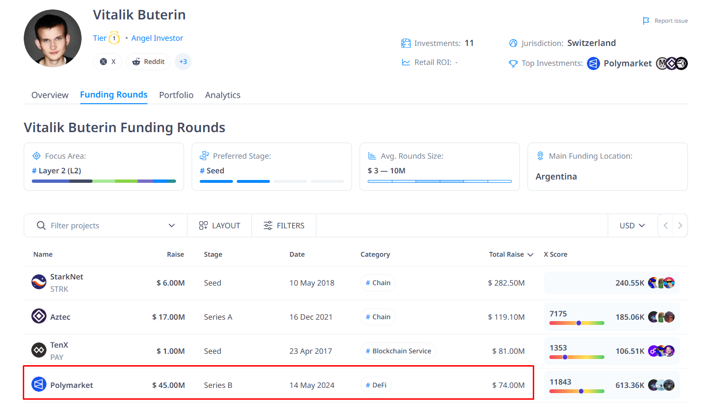Viewport: 714px width, 404px height.
Task: Click the Chain tag in StarkNet row
Action: coord(378,283)
